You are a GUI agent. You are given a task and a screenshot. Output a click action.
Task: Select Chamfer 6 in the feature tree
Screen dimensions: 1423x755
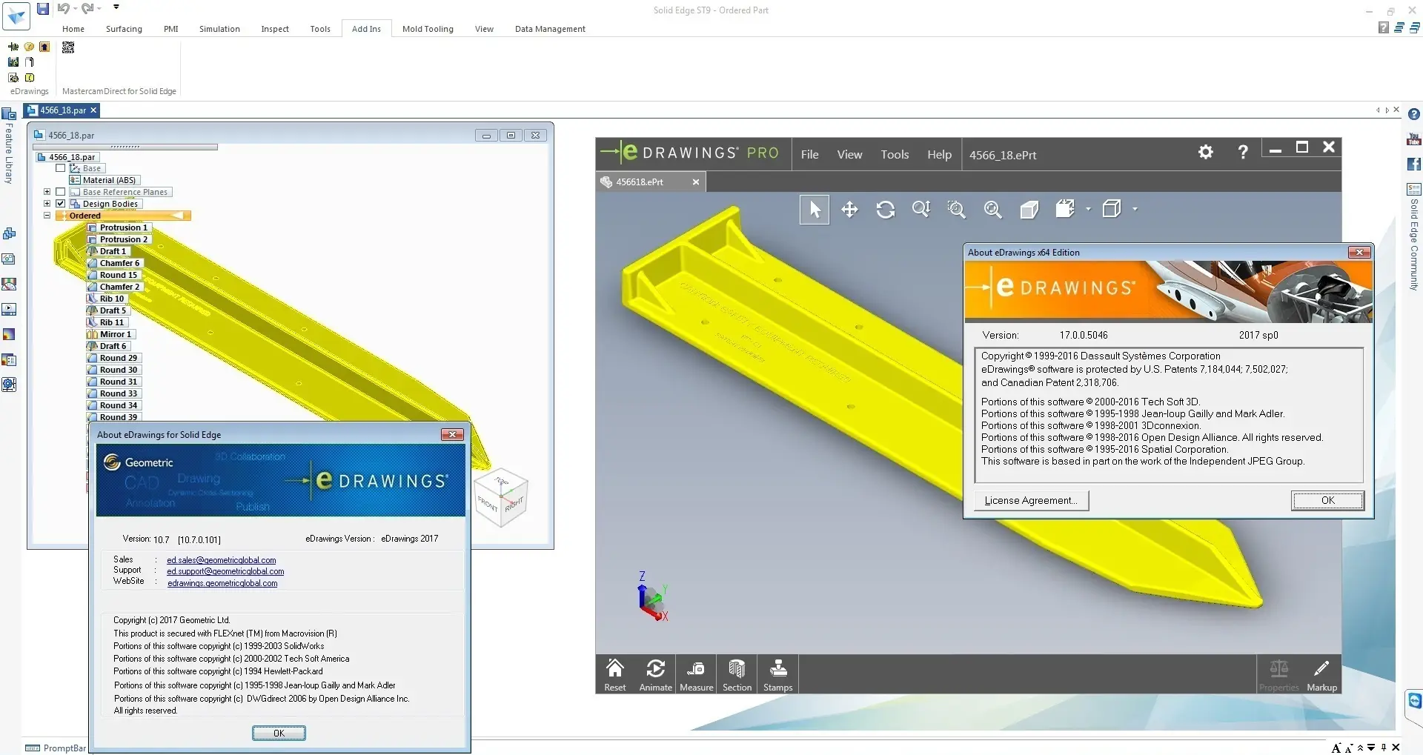(114, 263)
